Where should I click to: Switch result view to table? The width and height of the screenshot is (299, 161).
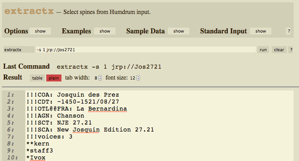[37, 78]
